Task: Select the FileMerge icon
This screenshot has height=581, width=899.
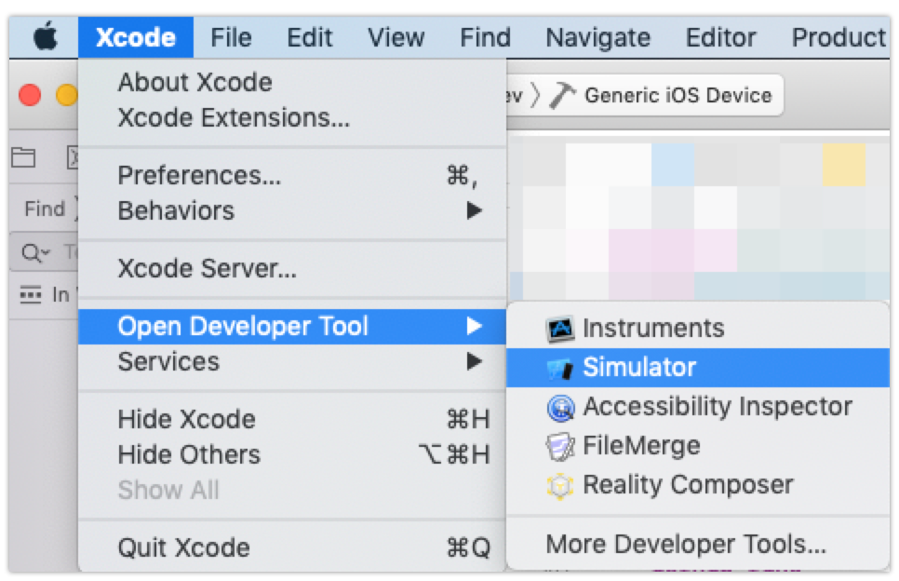Action: click(560, 446)
